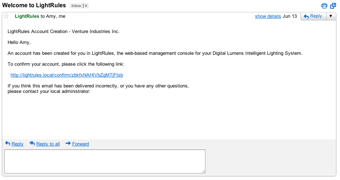Viewport: 340px width, 180px height.
Task: Choose the Reply to all text link
Action: coord(48,144)
